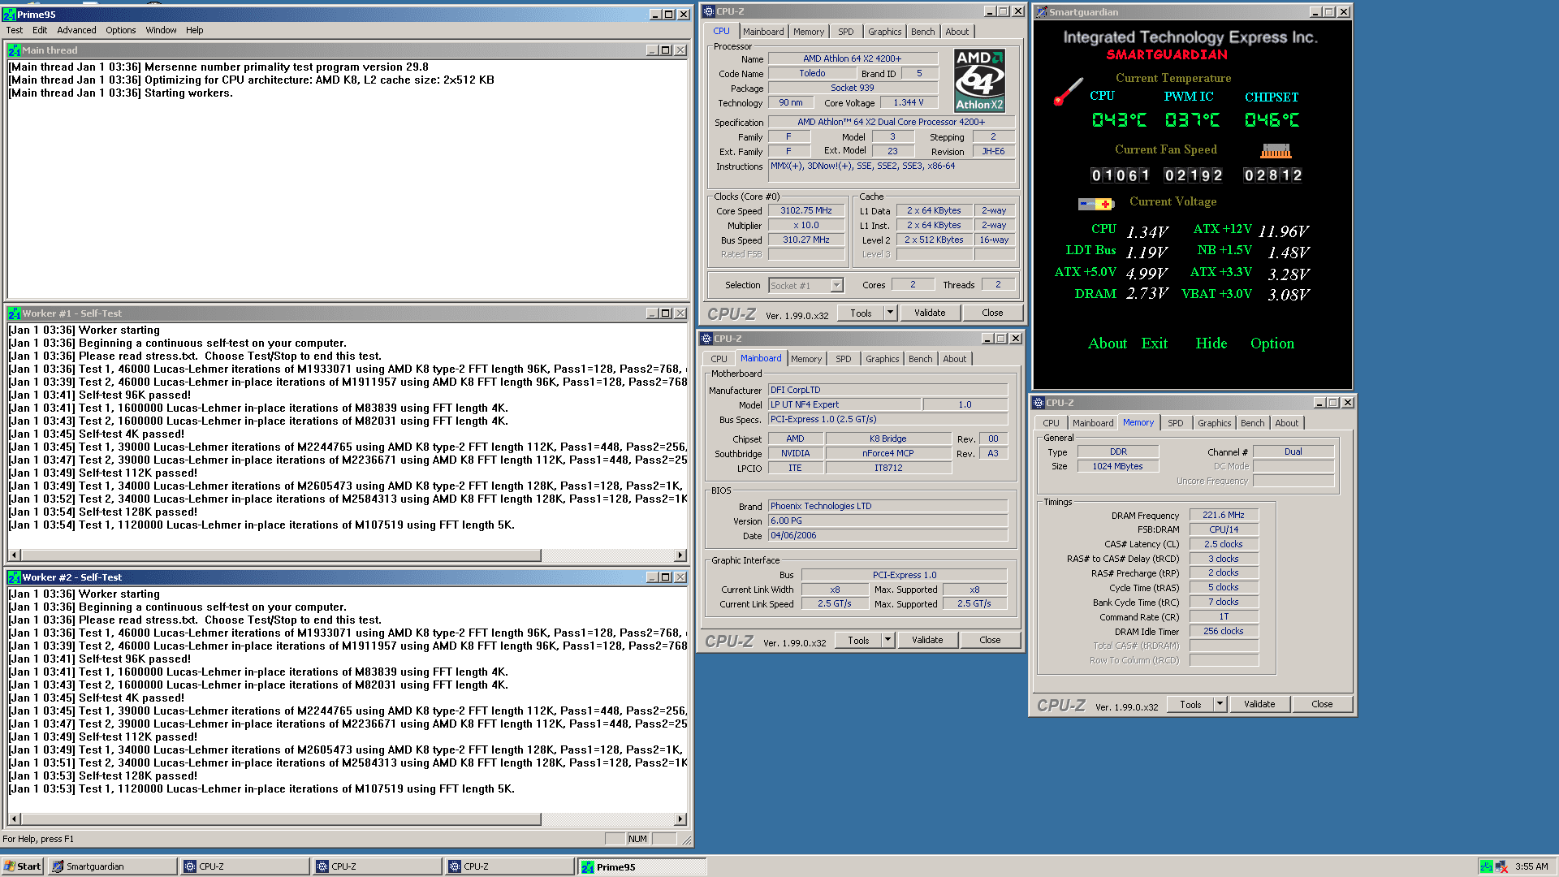Click the CPU temperature reading 043°C
The image size is (1559, 877).
pyautogui.click(x=1119, y=120)
